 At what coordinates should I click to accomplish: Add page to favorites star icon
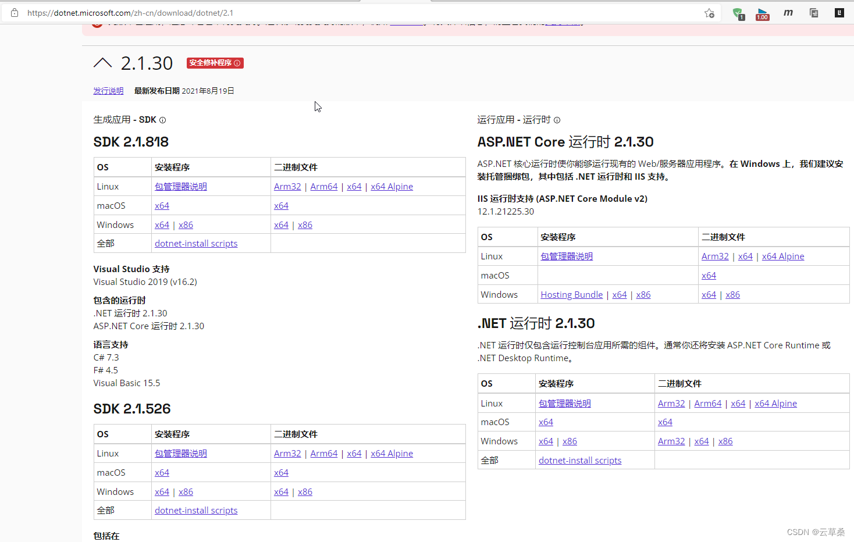point(709,13)
